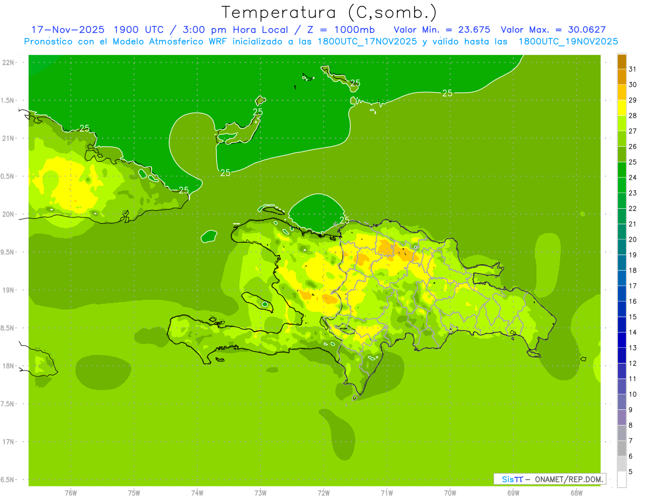647x500 pixels.
Task: Click the '75W' longitude axis label
Action: pos(134,493)
